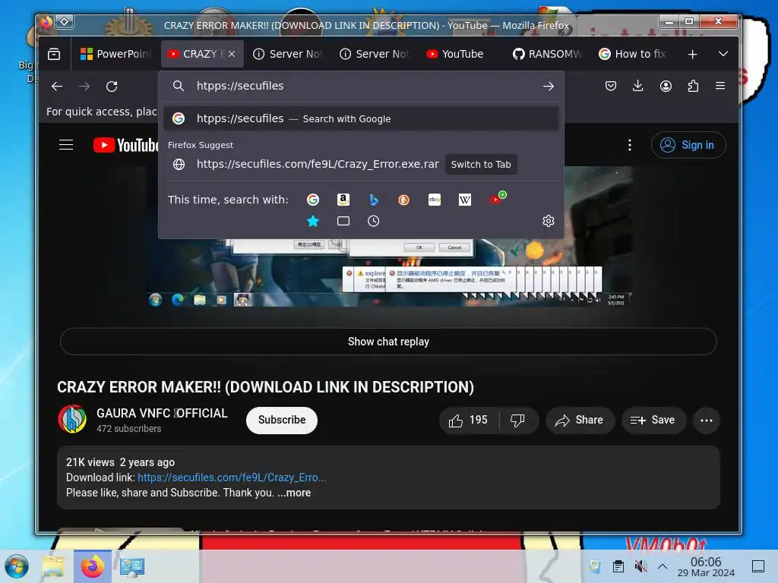Screen dimensions: 778x583
Task: Open File Explorer on taskbar
Action: (x=53, y=566)
